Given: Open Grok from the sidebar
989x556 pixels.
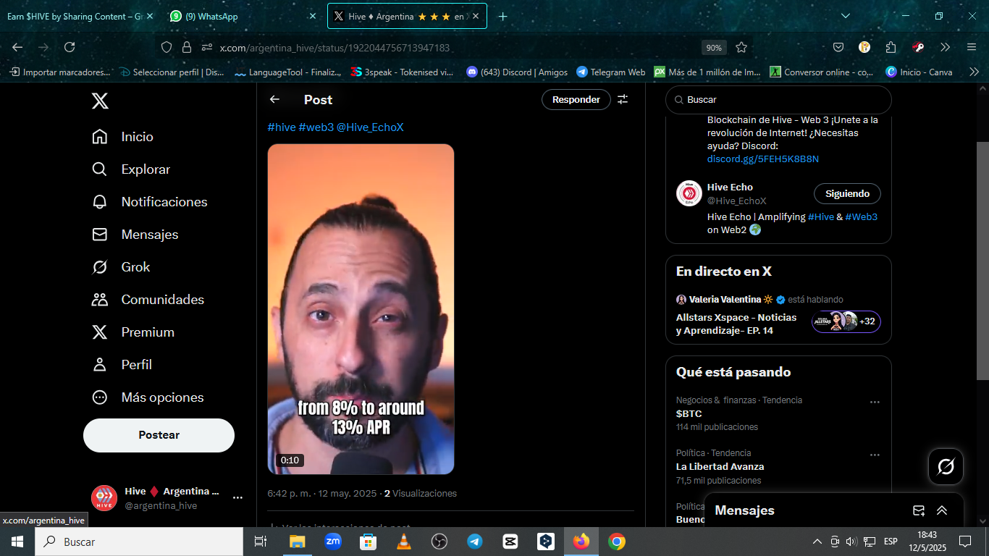Looking at the screenshot, I should click(x=121, y=267).
